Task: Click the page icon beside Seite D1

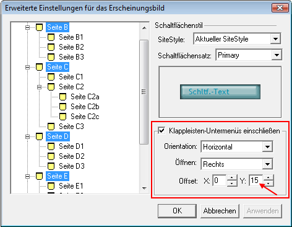Action: (51, 146)
